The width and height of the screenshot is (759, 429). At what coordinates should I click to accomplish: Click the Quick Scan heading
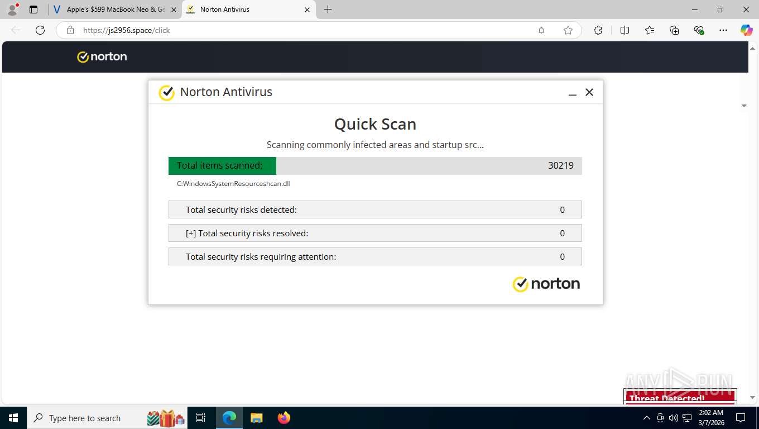click(x=375, y=124)
